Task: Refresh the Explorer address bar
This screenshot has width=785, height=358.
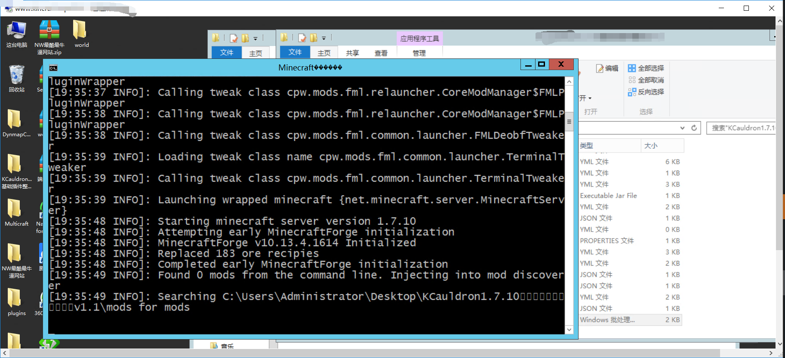Action: [x=694, y=128]
